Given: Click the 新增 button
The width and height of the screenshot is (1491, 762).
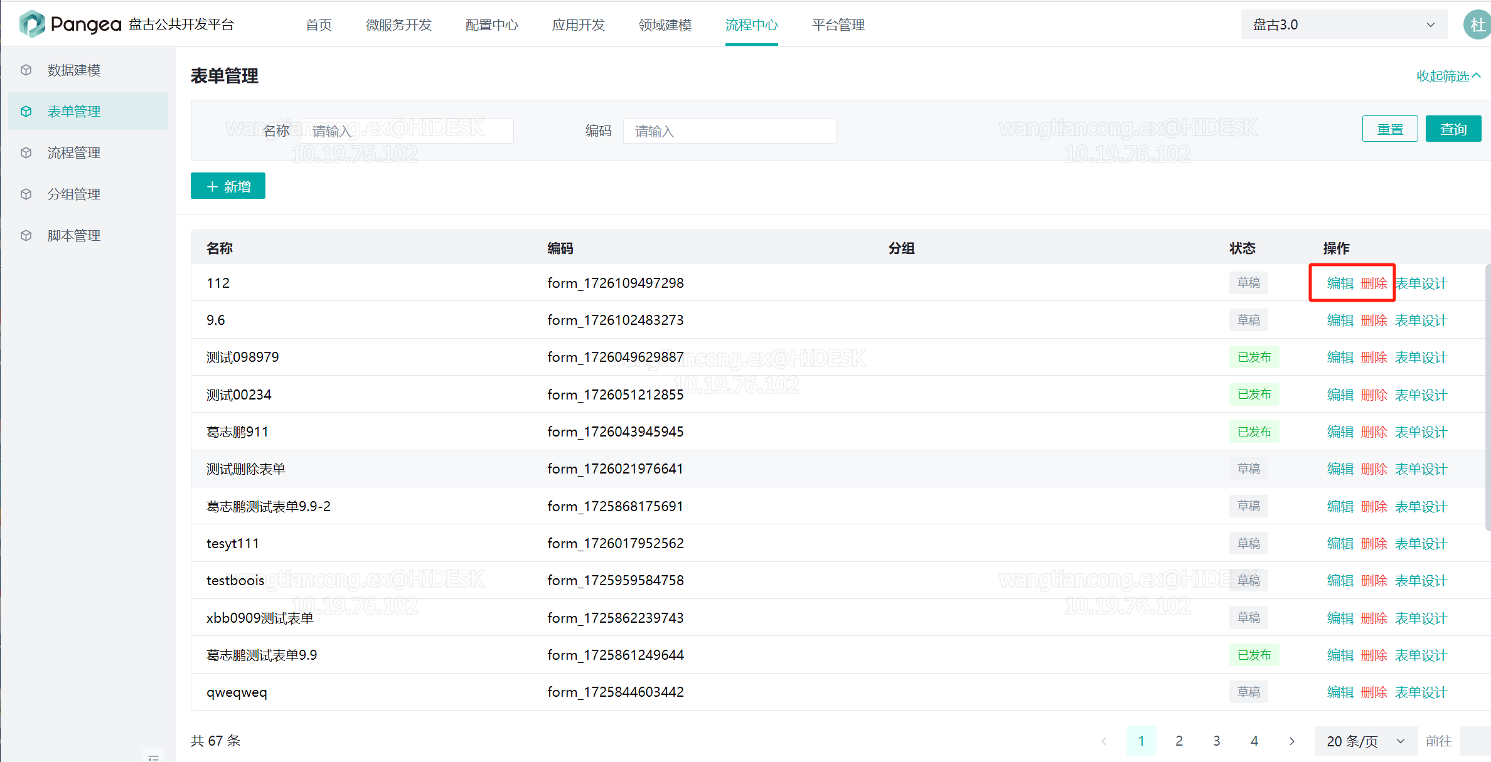Looking at the screenshot, I should coord(228,186).
